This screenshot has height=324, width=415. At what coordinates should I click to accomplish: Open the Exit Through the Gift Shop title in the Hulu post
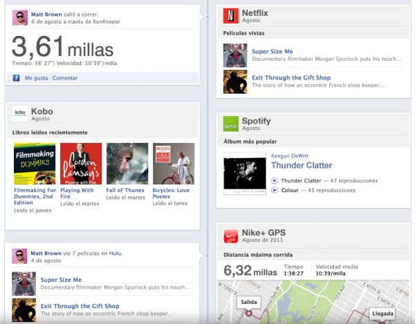tap(80, 306)
